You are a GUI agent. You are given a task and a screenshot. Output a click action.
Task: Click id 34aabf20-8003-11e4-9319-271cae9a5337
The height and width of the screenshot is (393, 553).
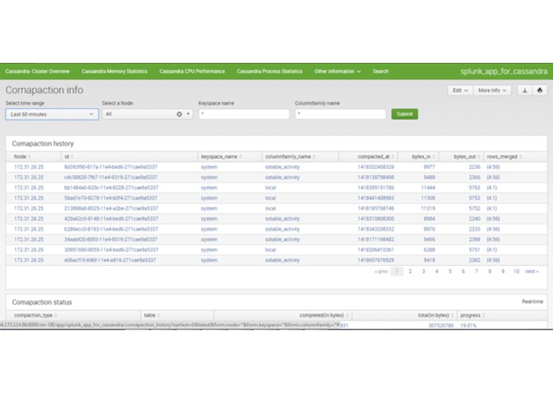pos(111,239)
